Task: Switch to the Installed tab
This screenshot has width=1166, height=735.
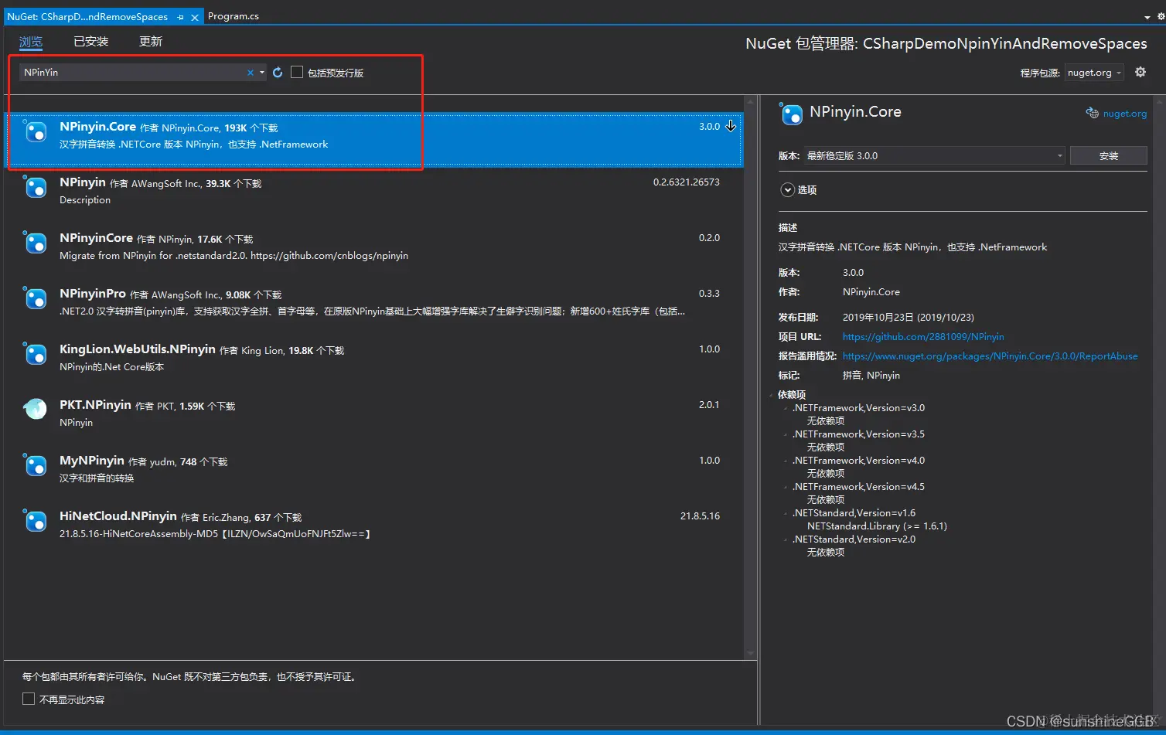Action: (x=90, y=42)
